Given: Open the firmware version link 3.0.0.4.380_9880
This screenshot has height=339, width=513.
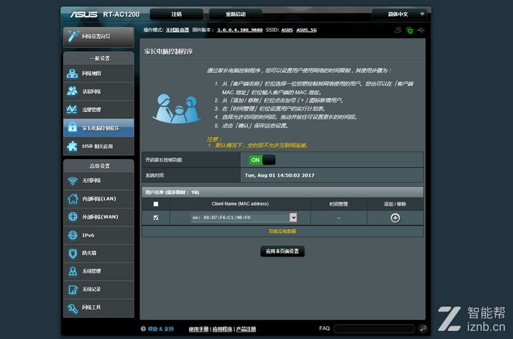Looking at the screenshot, I should click(240, 30).
